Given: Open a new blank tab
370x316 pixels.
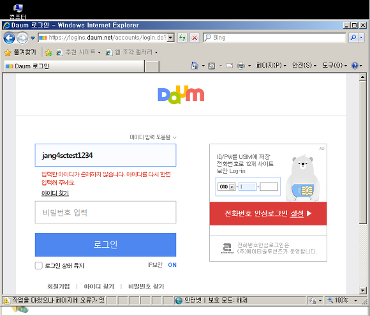Looking at the screenshot, I should pyautogui.click(x=152, y=66).
